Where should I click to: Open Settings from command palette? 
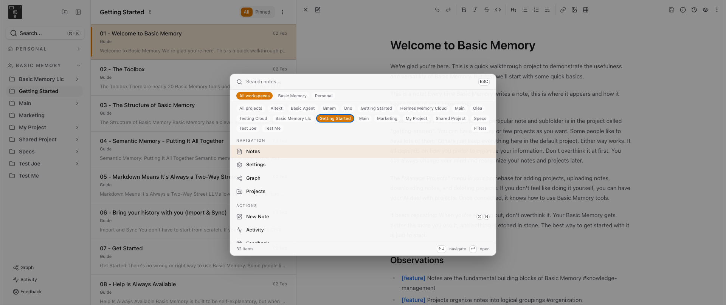tap(363, 165)
